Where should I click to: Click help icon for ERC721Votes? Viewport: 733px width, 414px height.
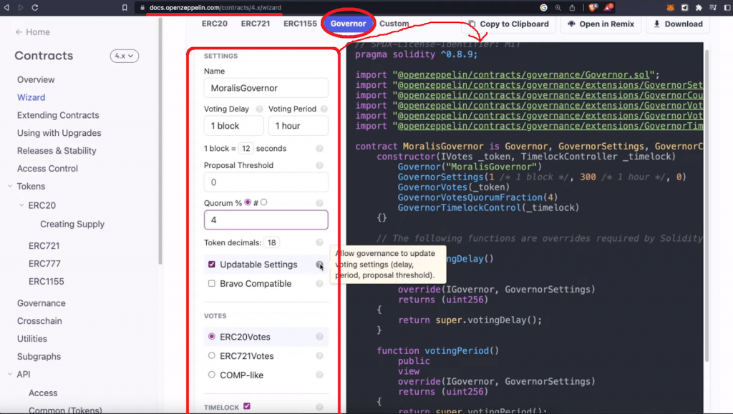(319, 355)
